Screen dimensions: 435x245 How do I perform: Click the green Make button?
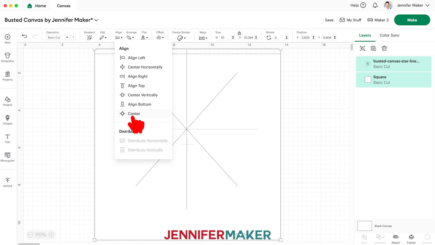click(412, 20)
